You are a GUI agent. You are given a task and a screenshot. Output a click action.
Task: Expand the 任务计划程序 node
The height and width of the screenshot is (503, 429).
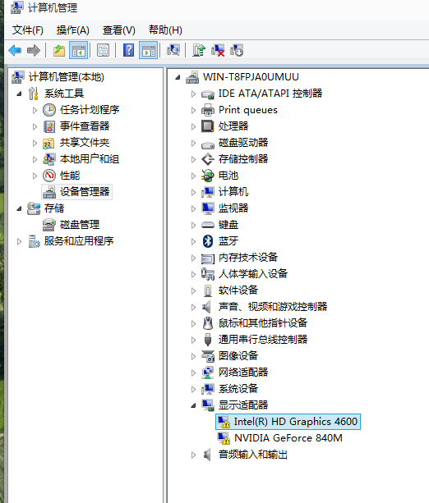(35, 110)
